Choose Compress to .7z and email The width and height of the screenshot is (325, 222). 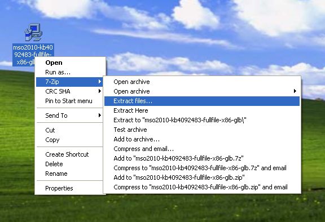pyautogui.click(x=202, y=168)
